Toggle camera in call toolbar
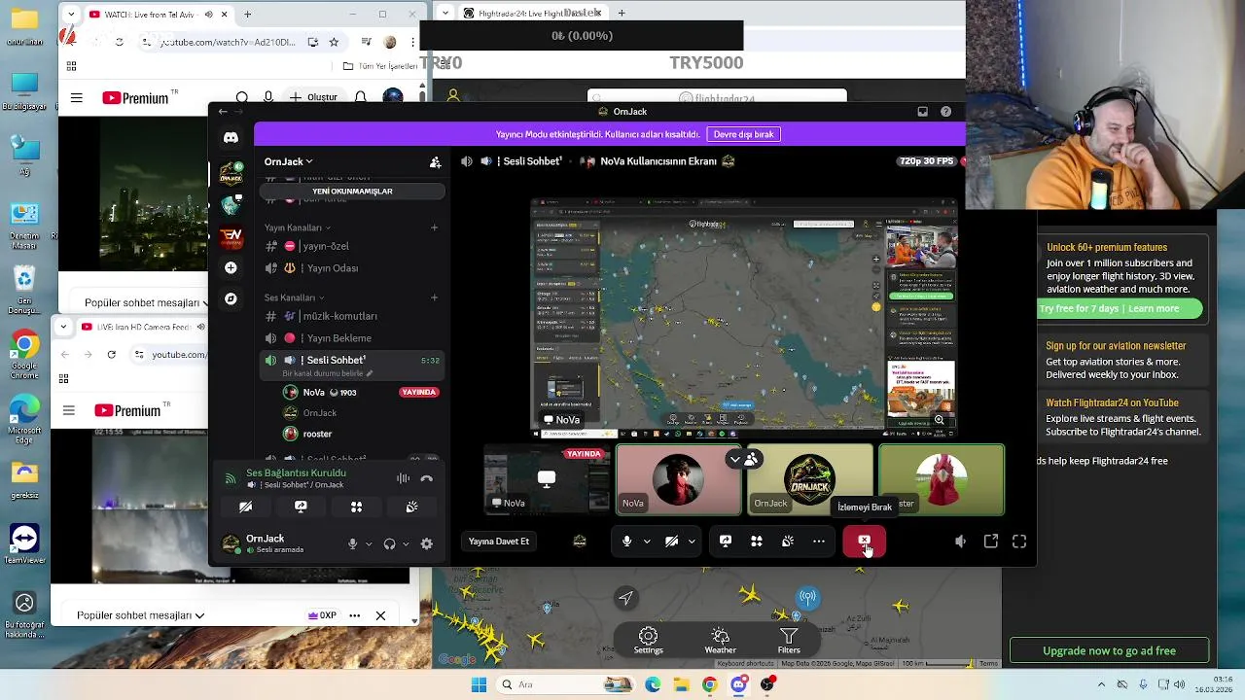This screenshot has height=700, width=1245. click(x=671, y=542)
